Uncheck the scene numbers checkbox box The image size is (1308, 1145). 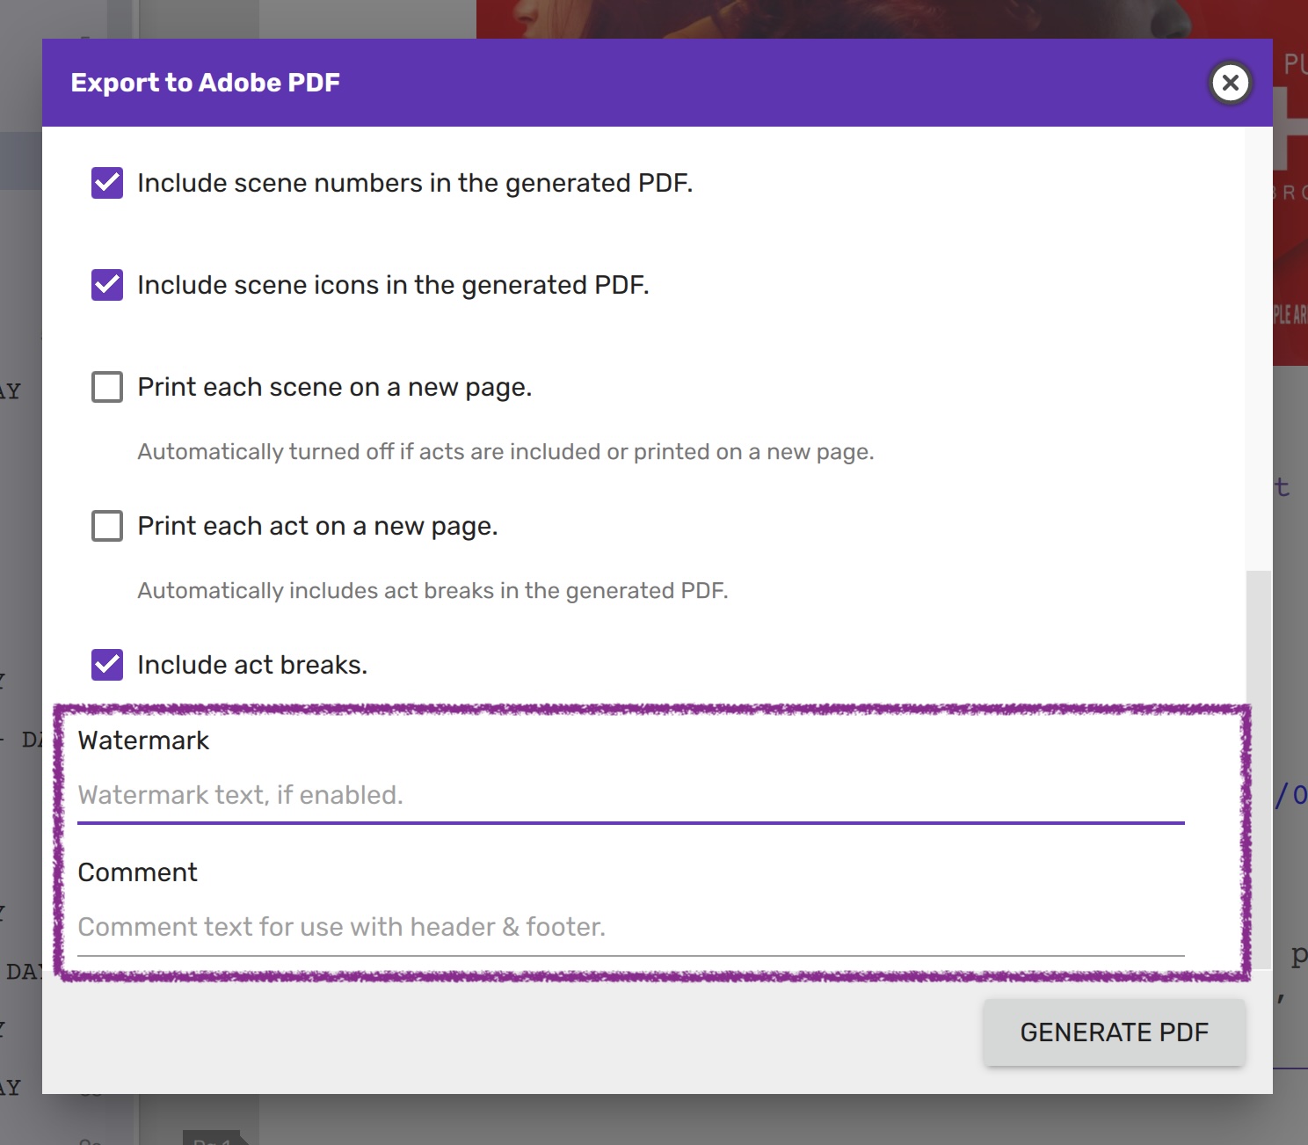pos(107,183)
